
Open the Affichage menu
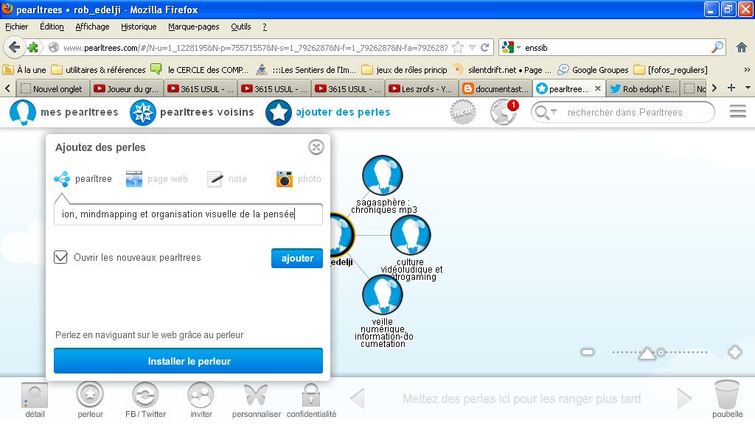(92, 27)
